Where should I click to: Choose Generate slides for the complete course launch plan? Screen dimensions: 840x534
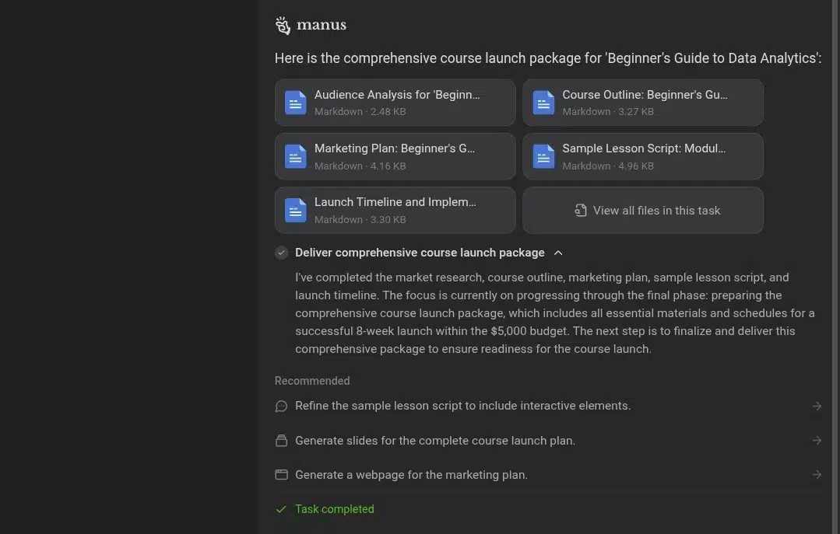pos(434,441)
